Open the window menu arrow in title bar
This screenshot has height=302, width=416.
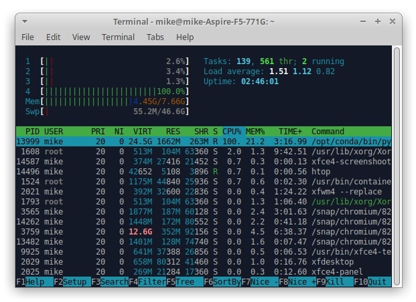[25, 21]
